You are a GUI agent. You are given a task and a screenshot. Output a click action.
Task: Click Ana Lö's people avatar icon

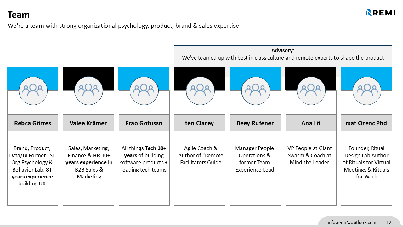(x=311, y=91)
